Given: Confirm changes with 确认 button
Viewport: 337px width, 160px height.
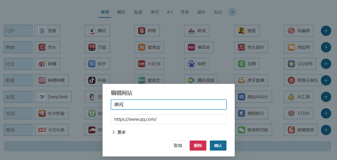Looking at the screenshot, I should [x=218, y=146].
